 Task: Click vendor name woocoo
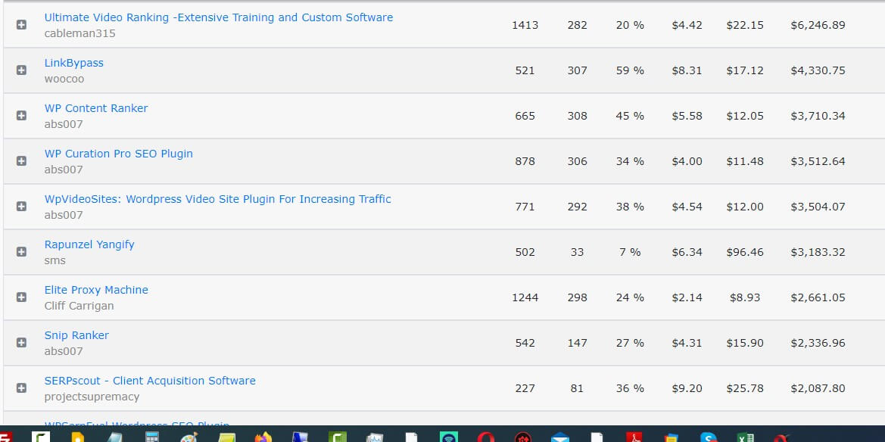tap(64, 79)
